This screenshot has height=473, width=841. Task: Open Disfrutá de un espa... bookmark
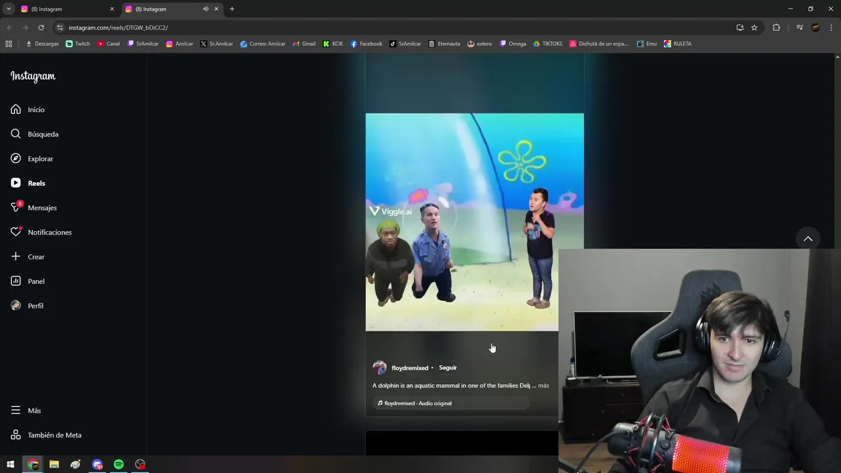[x=599, y=44]
